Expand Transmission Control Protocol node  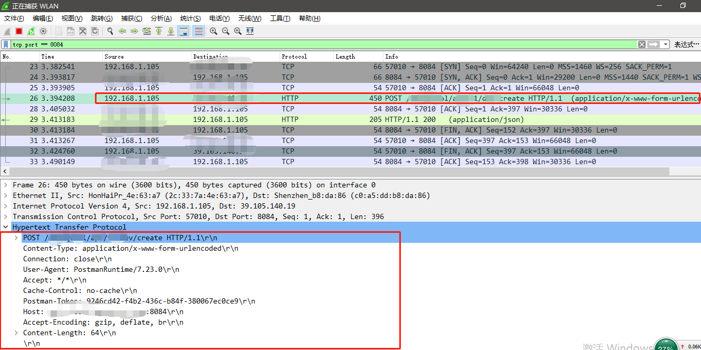point(5,217)
